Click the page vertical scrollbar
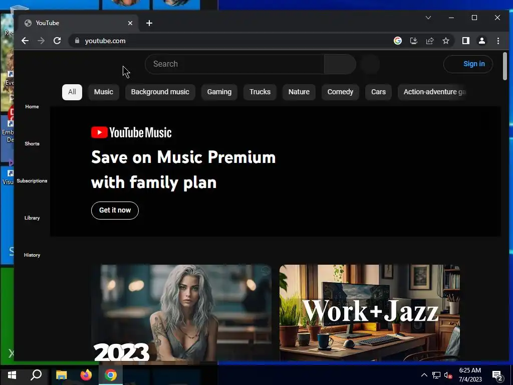This screenshot has width=513, height=385. coord(505,66)
